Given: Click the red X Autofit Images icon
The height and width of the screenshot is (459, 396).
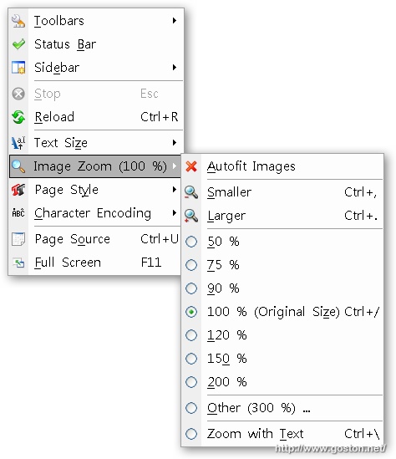Looking at the screenshot, I should (x=191, y=166).
